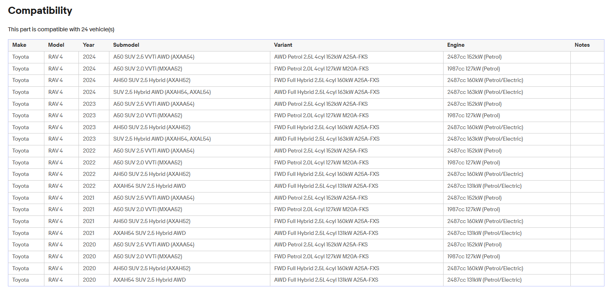This screenshot has height=307, width=612.
Task: Pick the 2021 AXAH54 SUV 2.5 Hybrid AWD submodel
Action: [x=189, y=233]
